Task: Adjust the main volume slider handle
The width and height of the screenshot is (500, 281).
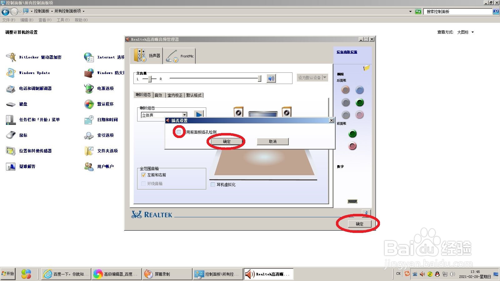Action: pyautogui.click(x=259, y=79)
